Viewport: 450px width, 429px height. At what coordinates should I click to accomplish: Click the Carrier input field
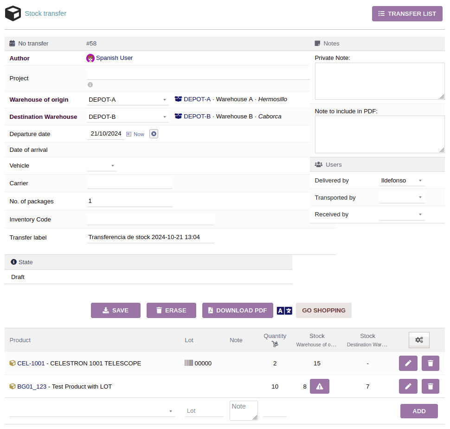pyautogui.click(x=129, y=183)
